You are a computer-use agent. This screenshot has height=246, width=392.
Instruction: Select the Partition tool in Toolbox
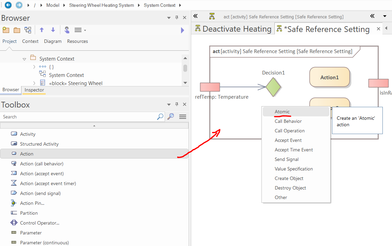click(29, 213)
